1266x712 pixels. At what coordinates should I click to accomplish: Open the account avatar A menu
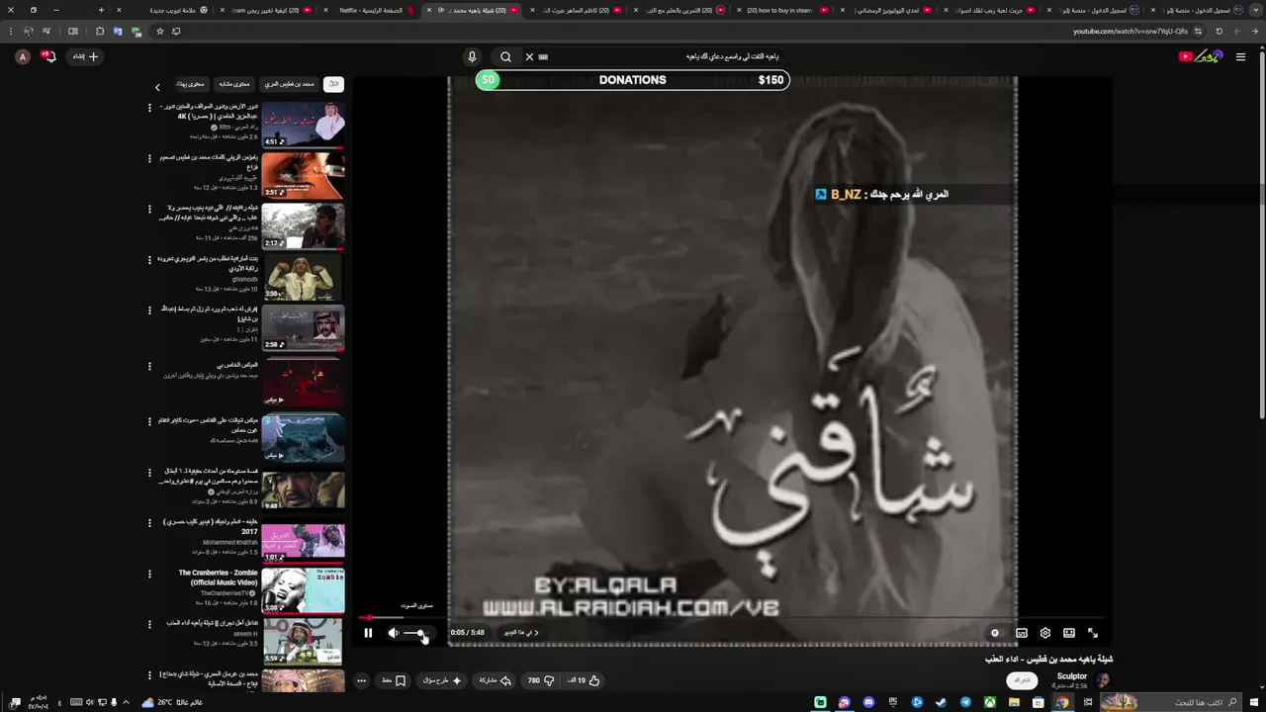(x=23, y=57)
